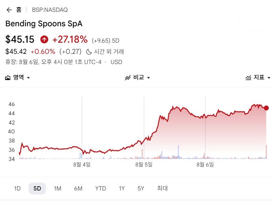The image size is (275, 201).
Task: Select the 1D time range
Action: pyautogui.click(x=17, y=189)
